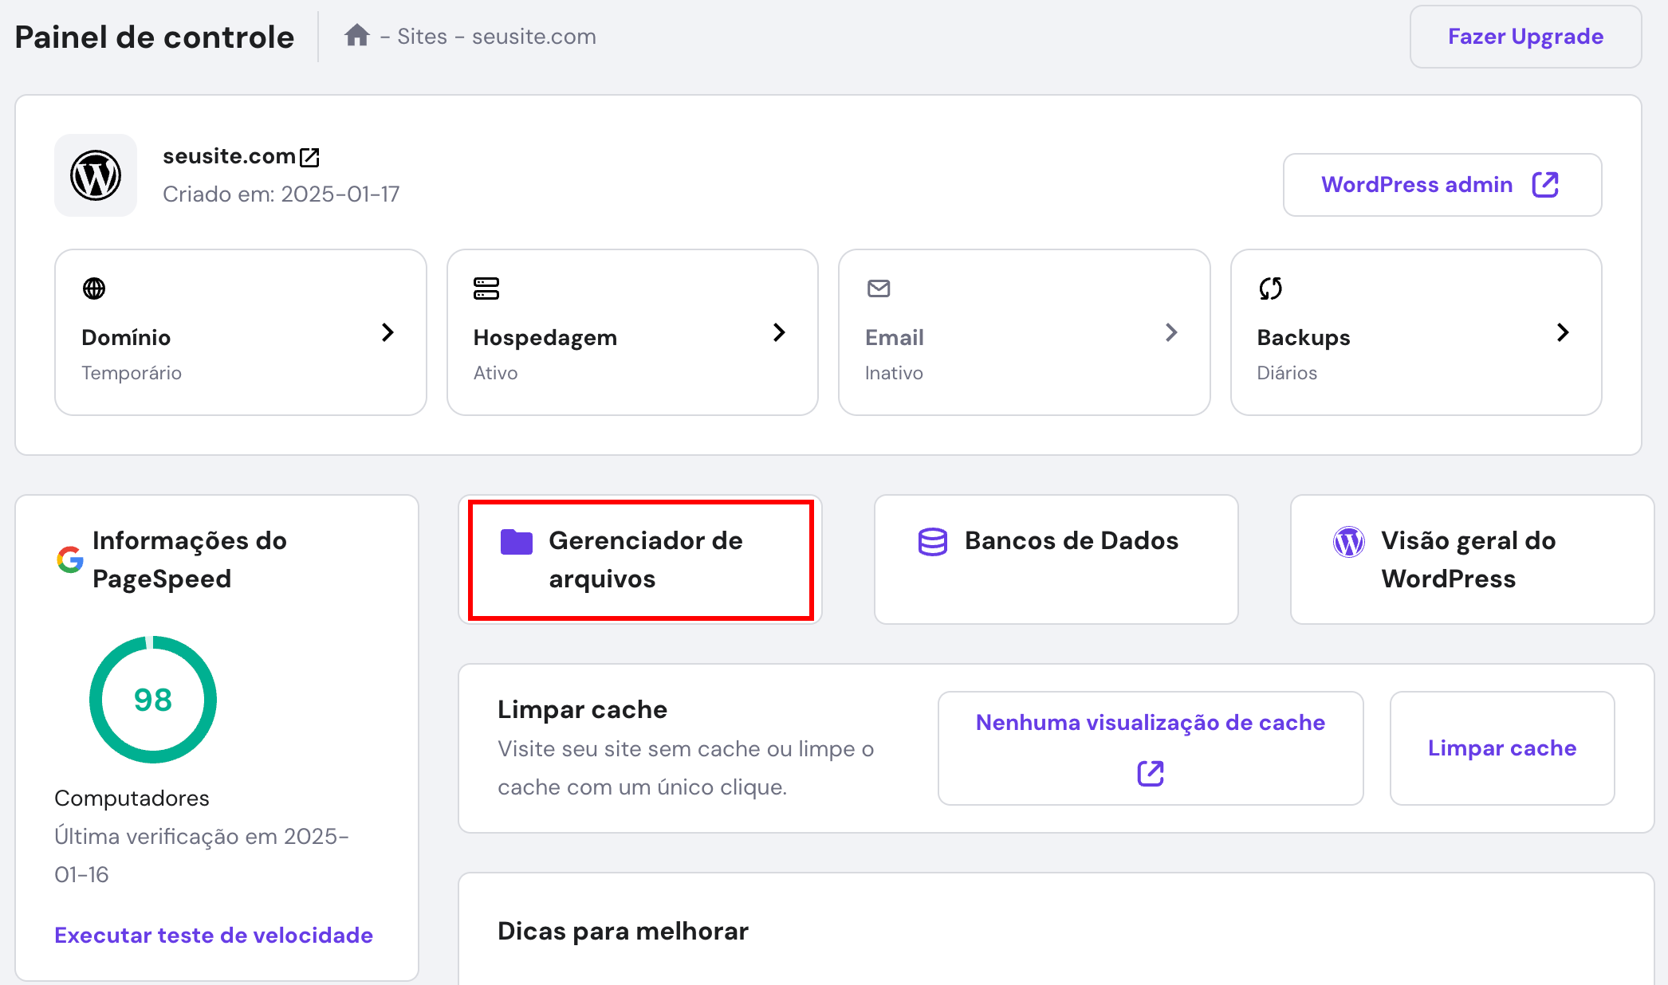The image size is (1668, 985).
Task: Expand the Hospedagem card chevron
Action: point(780,332)
